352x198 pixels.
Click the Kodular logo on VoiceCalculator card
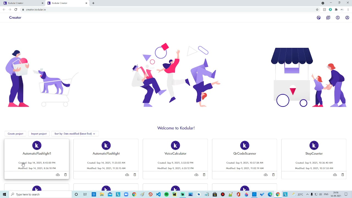tap(175, 145)
